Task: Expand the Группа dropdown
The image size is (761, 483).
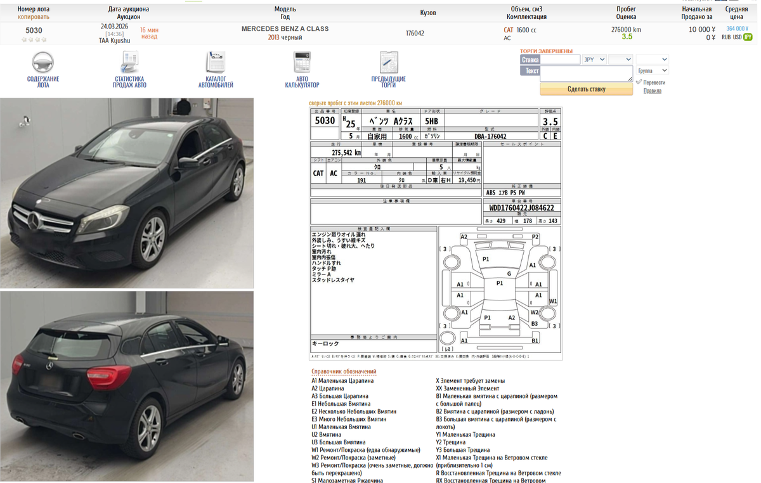Action: click(x=652, y=70)
